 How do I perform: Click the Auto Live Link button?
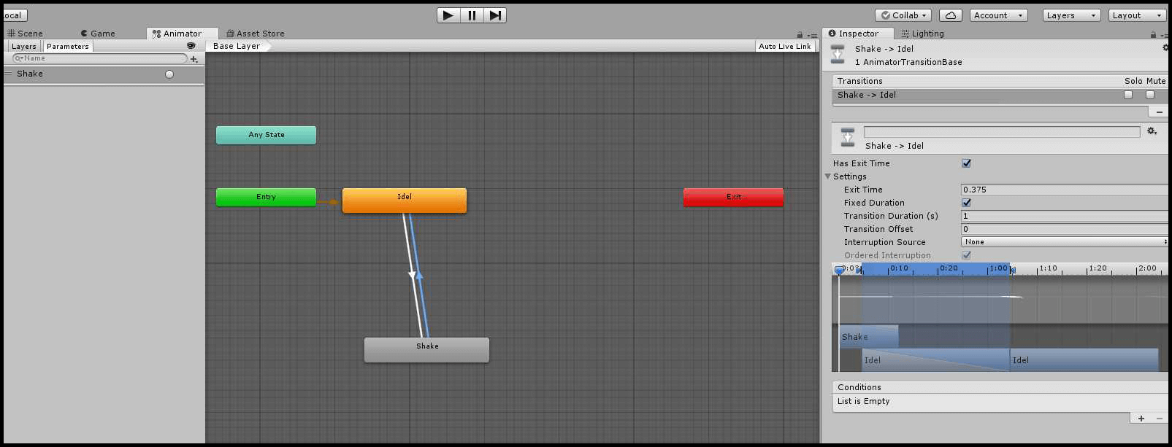click(784, 46)
